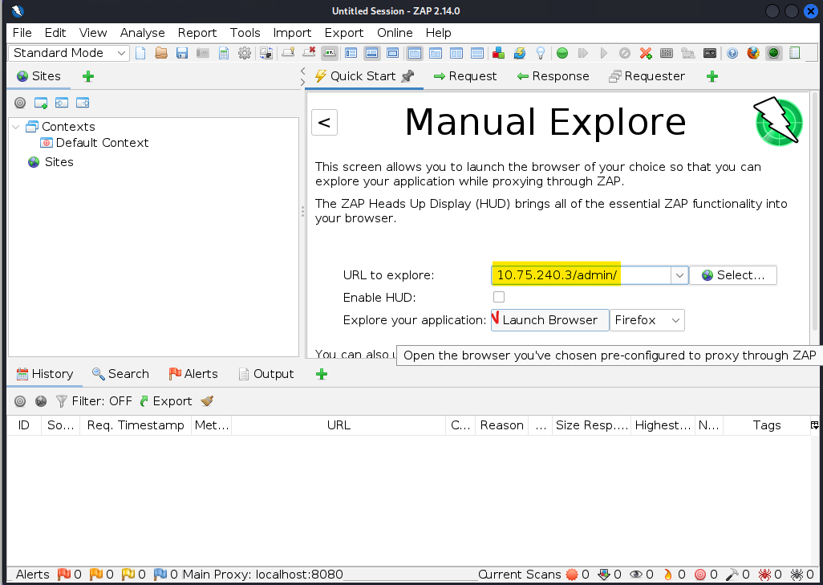Click the Open Session folder icon
This screenshot has width=823, height=585.
(161, 53)
